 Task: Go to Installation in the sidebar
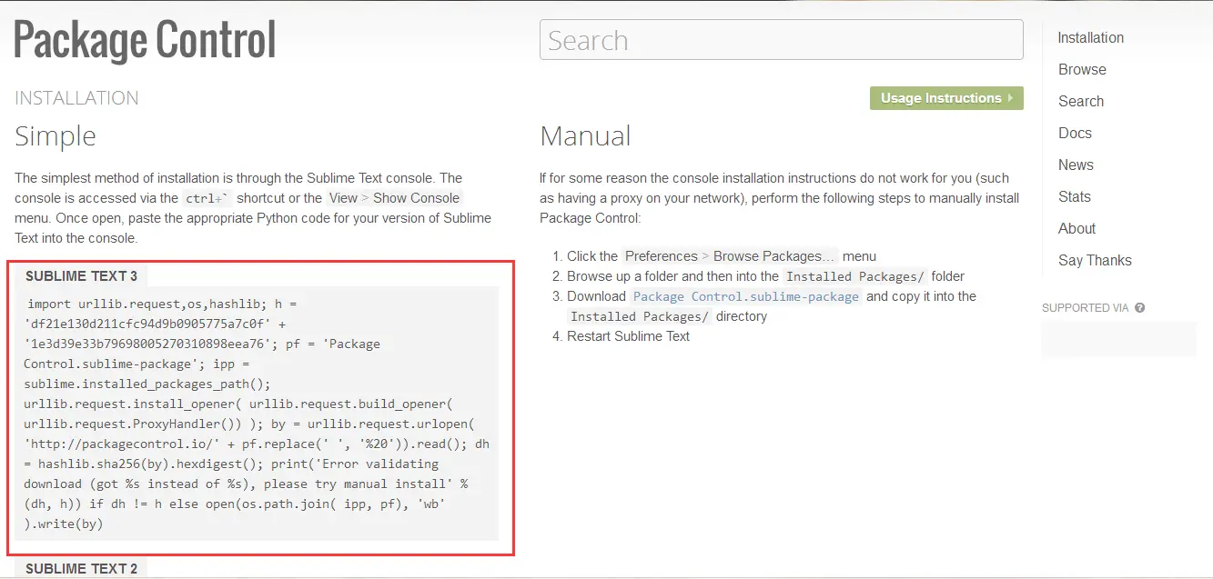coord(1090,37)
